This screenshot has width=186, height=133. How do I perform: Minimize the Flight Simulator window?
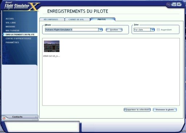(174, 4)
